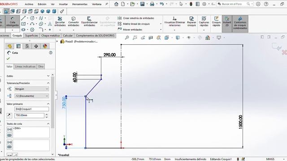This screenshot has width=287, height=161.
Task: Click Convertir entidades tool
Action: 74,21
